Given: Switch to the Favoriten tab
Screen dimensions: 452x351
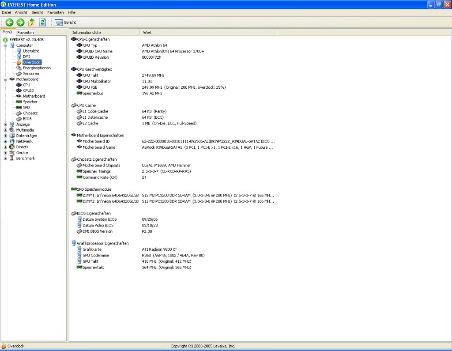Looking at the screenshot, I should [25, 33].
